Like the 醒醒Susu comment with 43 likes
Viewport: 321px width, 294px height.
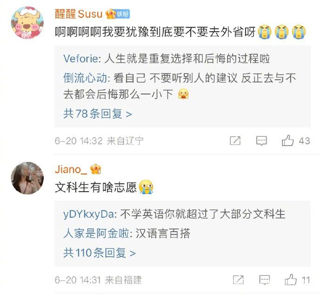[x=288, y=140]
